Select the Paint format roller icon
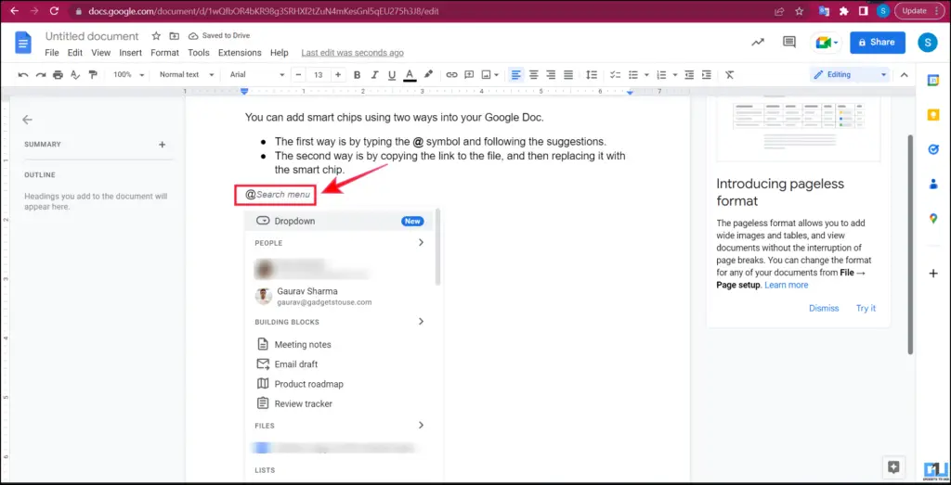The height and width of the screenshot is (485, 951). coord(93,75)
